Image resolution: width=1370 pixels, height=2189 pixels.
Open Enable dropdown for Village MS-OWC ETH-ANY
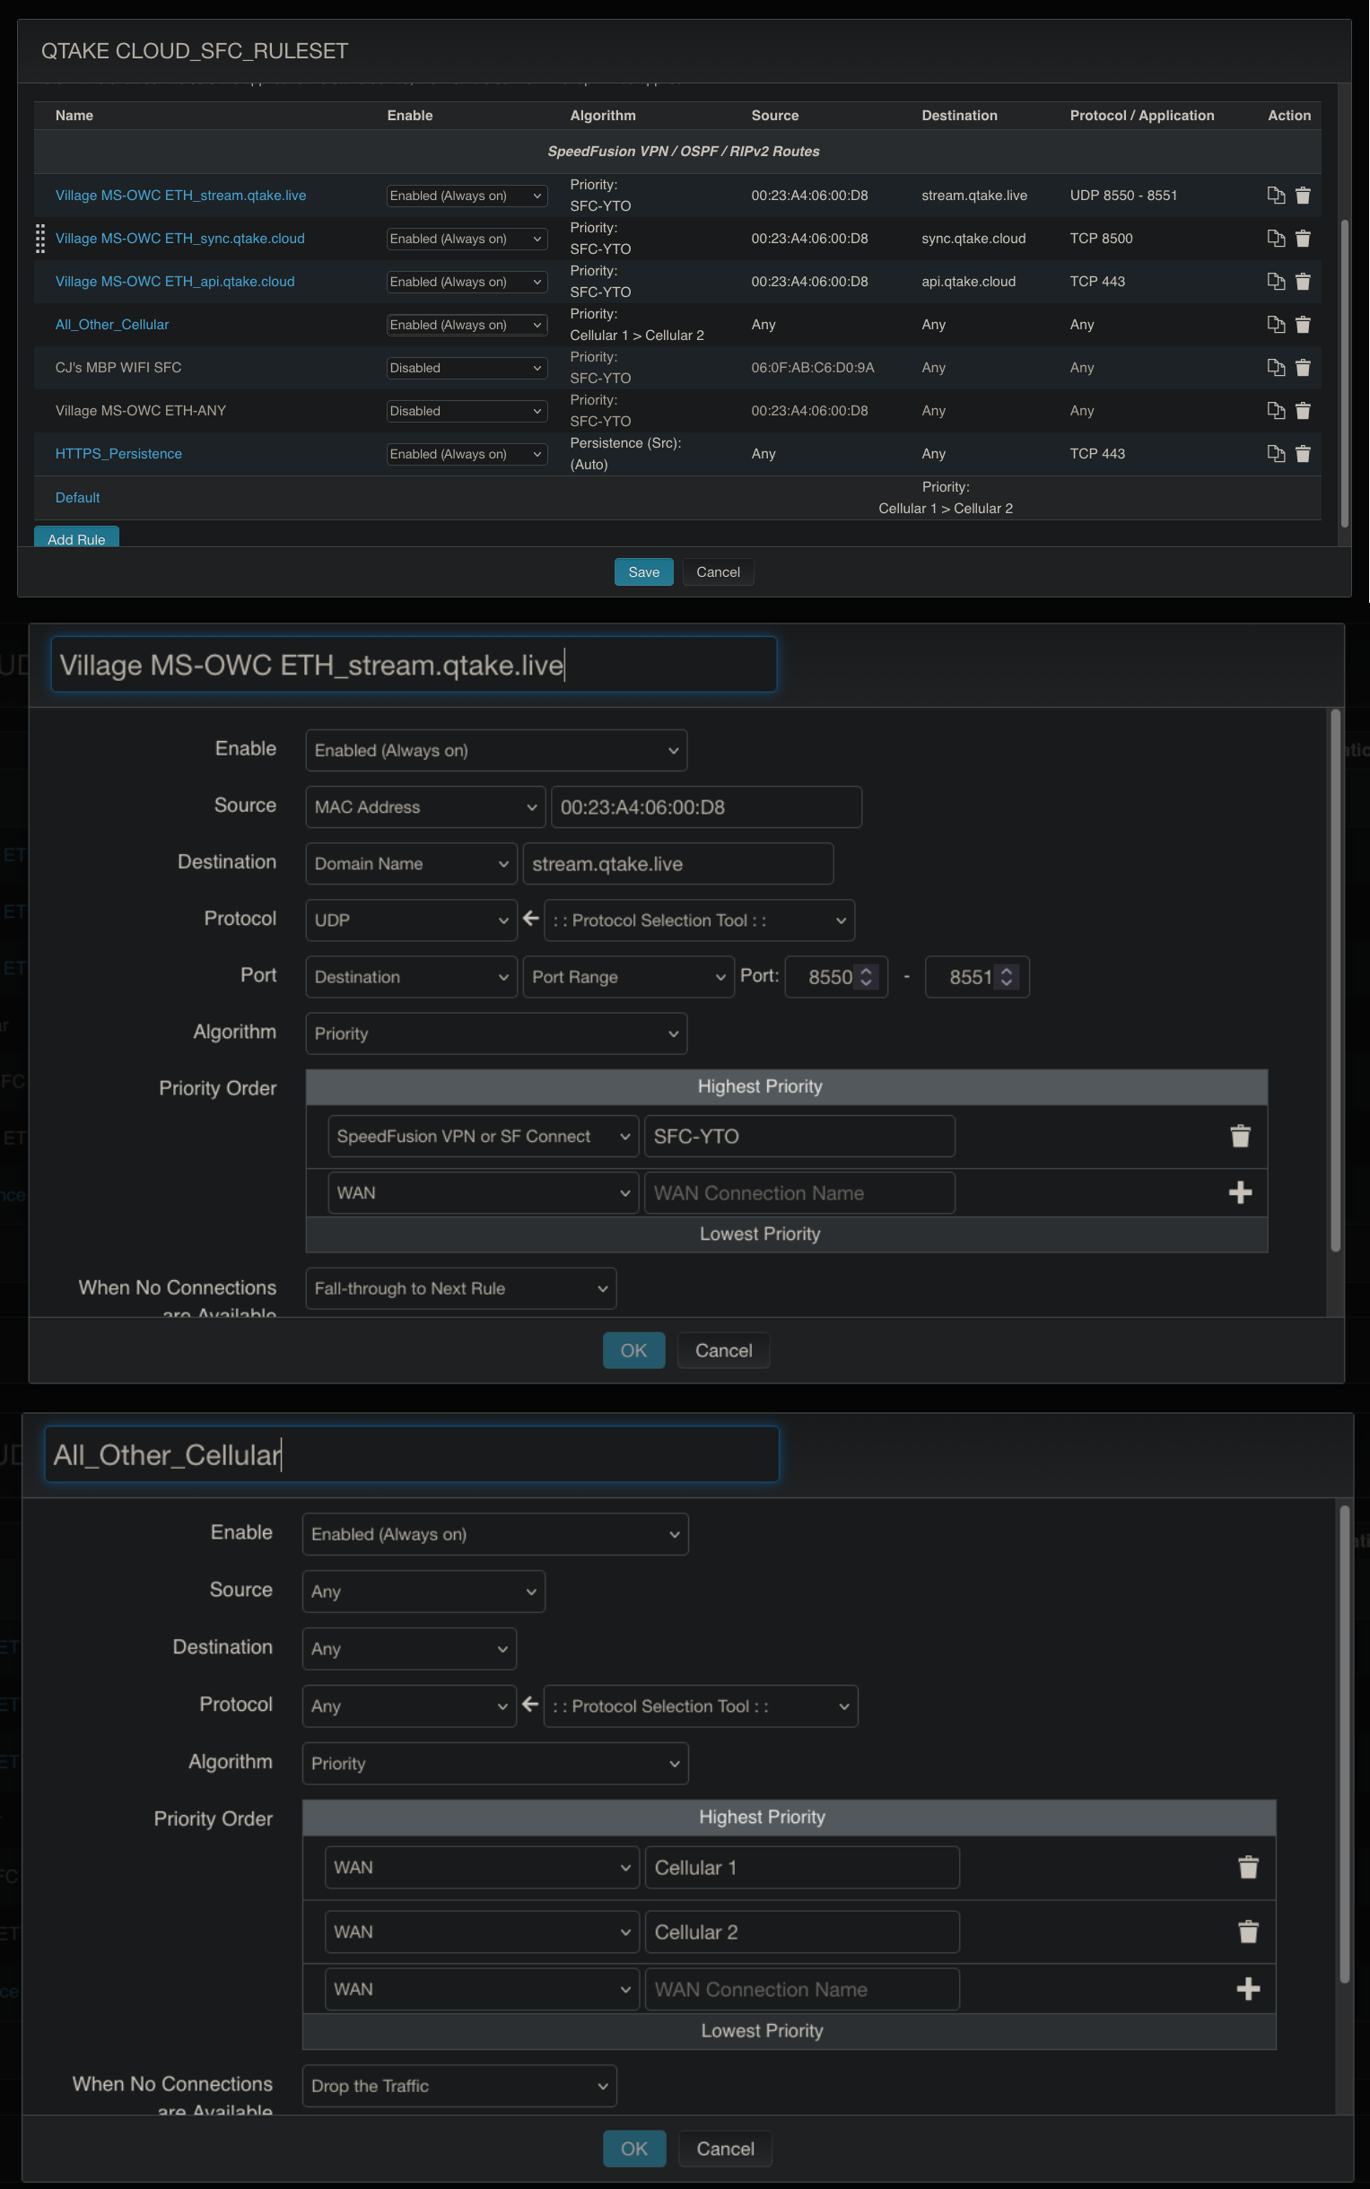point(466,412)
